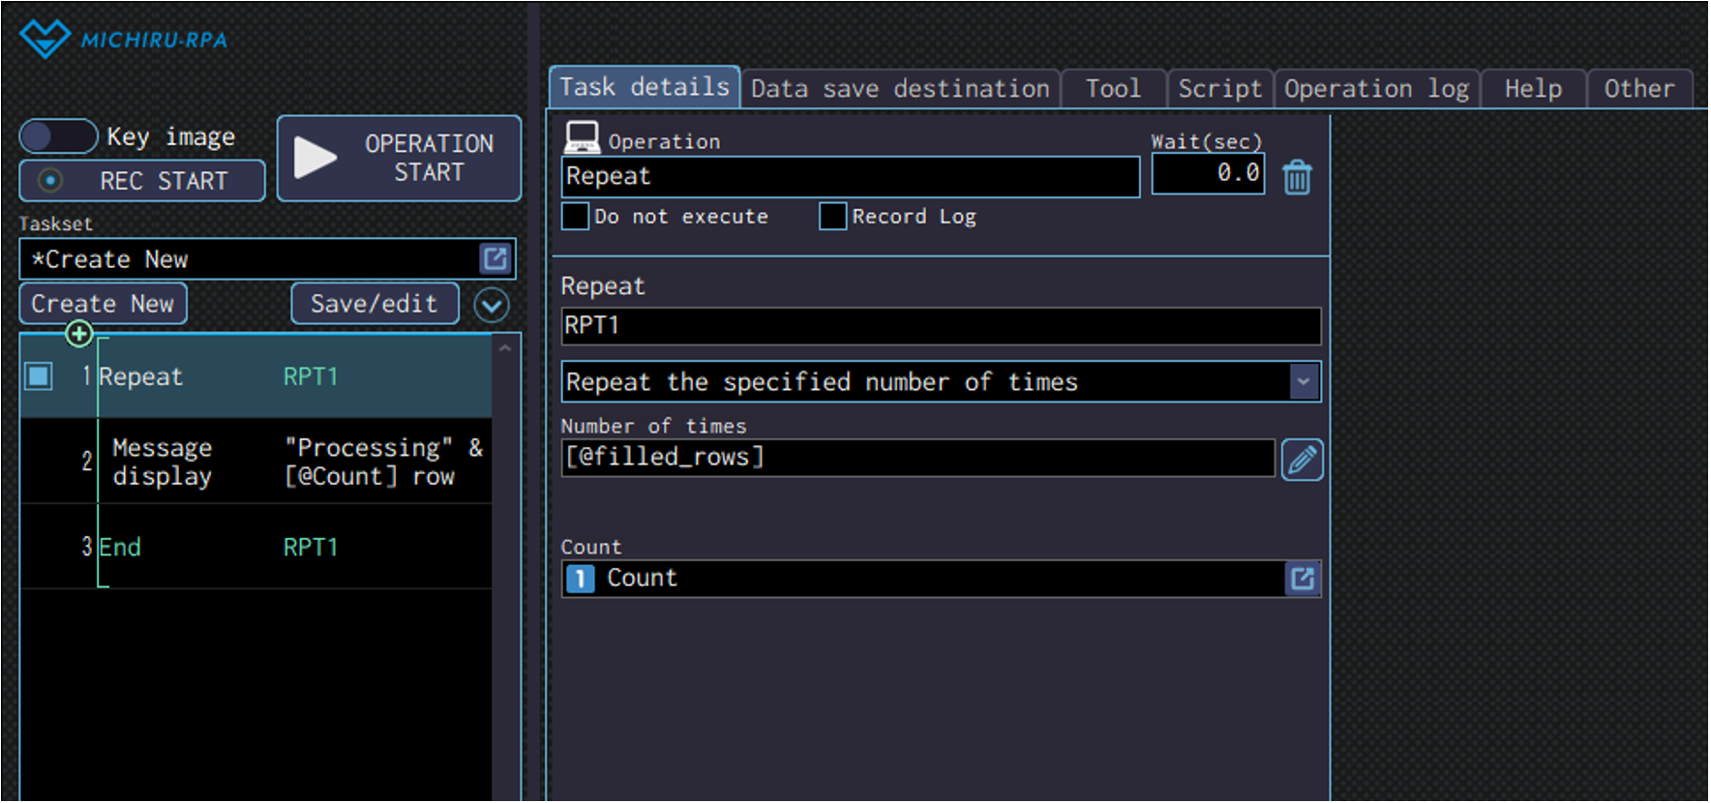
Task: Click the pencil edit icon beside Number of times
Action: tap(1302, 460)
